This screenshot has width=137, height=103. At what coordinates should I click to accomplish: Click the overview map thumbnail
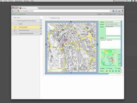point(108,58)
